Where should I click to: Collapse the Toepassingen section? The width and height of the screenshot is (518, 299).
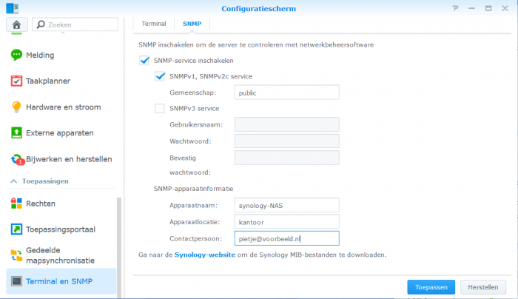tap(13, 181)
